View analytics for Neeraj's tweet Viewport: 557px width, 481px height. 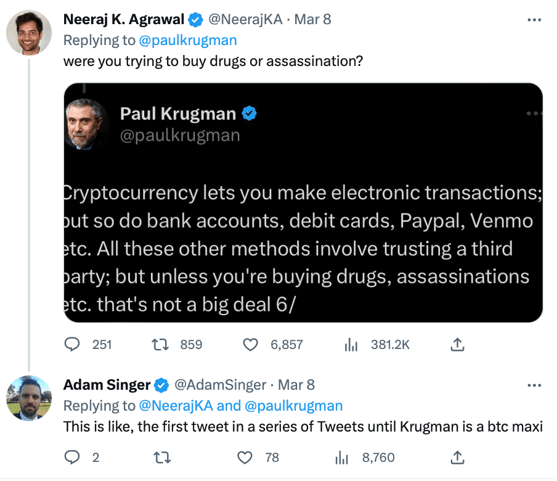pos(350,345)
